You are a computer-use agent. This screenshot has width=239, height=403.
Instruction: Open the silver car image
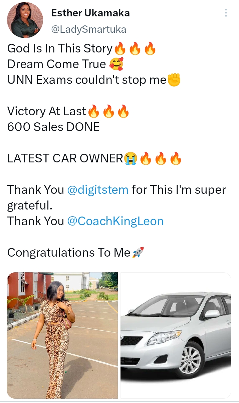[x=176, y=335]
